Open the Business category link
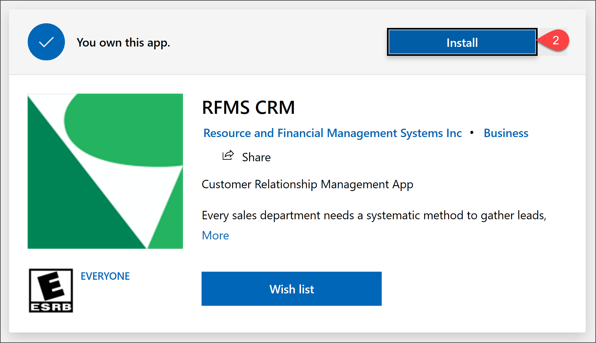596x343 pixels. coord(506,133)
